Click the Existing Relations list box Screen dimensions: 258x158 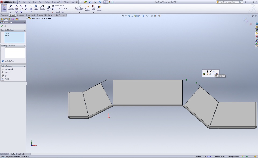point(15,53)
